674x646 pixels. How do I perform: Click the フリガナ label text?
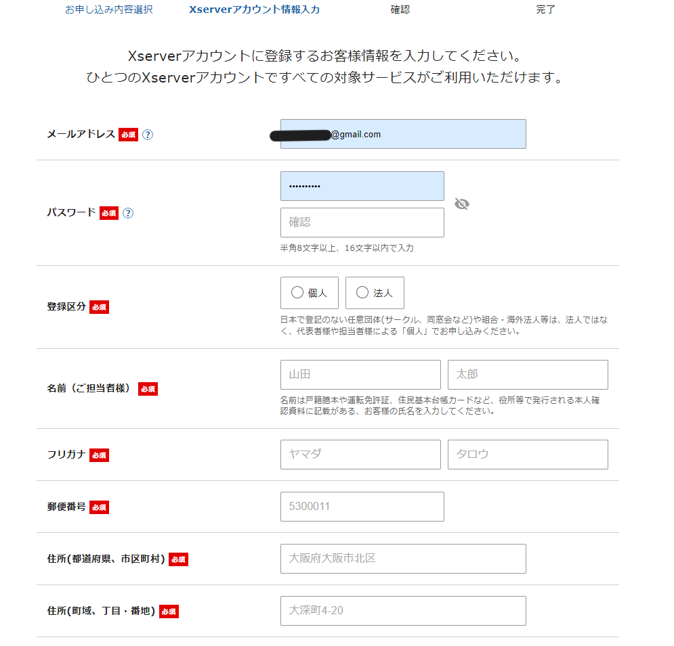point(66,455)
